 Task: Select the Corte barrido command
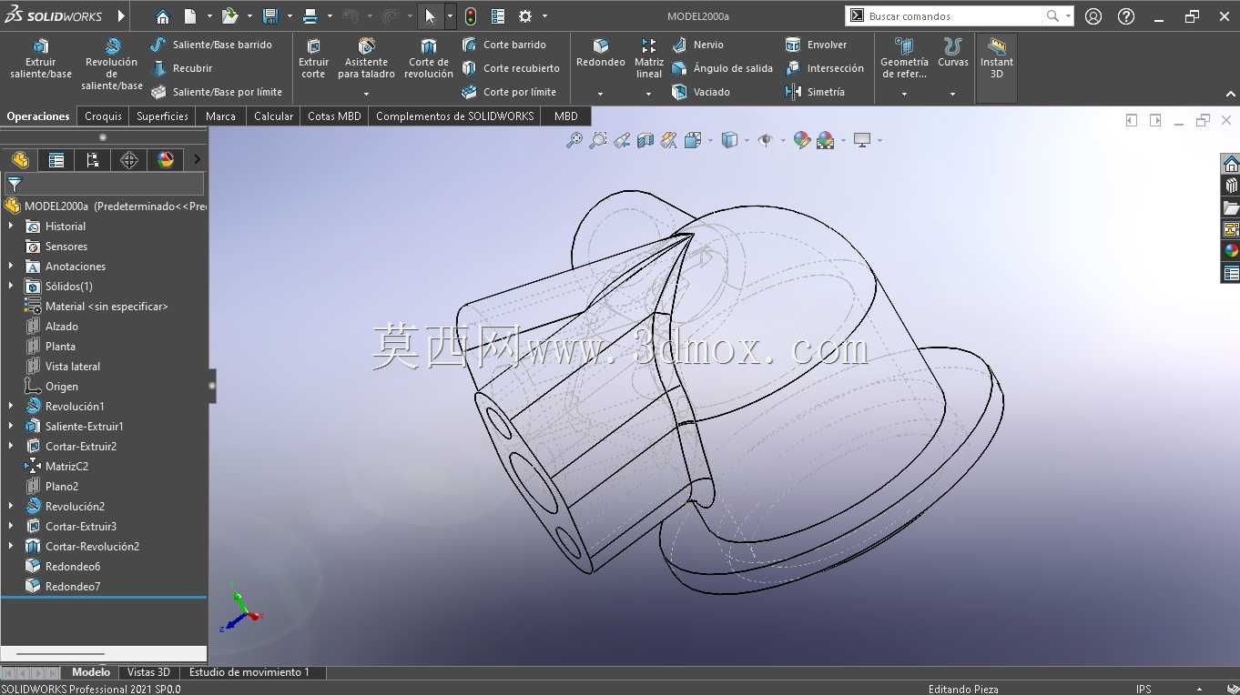click(x=504, y=45)
